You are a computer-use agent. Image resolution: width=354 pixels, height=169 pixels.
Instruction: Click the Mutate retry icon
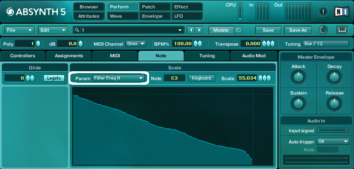coord(238,30)
